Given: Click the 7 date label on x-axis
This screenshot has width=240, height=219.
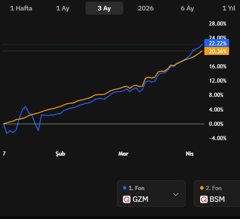Looking at the screenshot, I should point(4,154).
